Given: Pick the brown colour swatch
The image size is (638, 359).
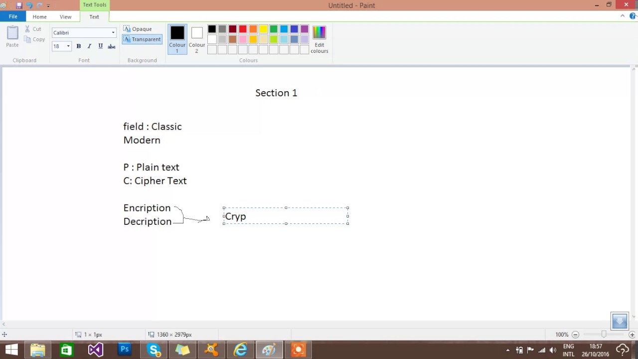Looking at the screenshot, I should pyautogui.click(x=232, y=39).
